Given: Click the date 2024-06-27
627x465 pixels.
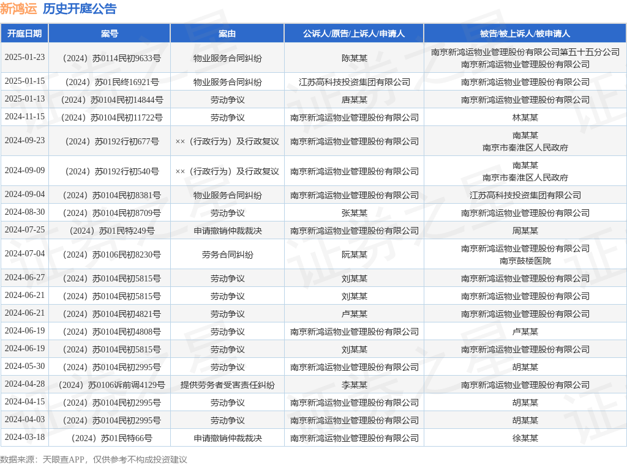Looking at the screenshot, I should pos(24,277).
